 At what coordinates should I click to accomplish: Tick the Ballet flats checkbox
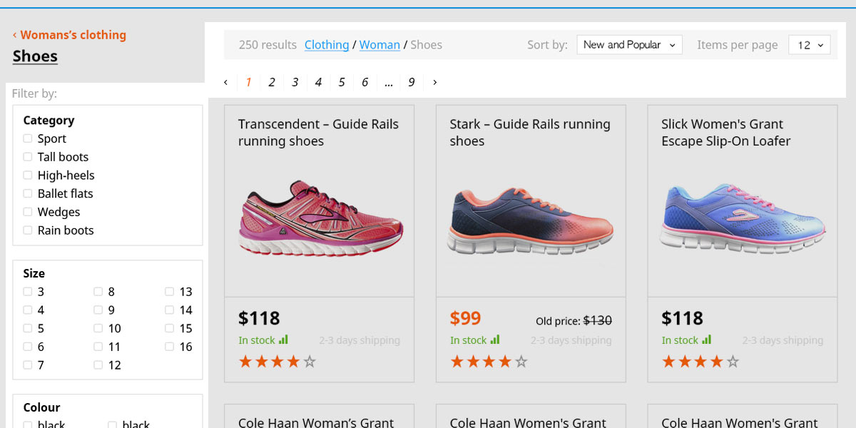[28, 193]
